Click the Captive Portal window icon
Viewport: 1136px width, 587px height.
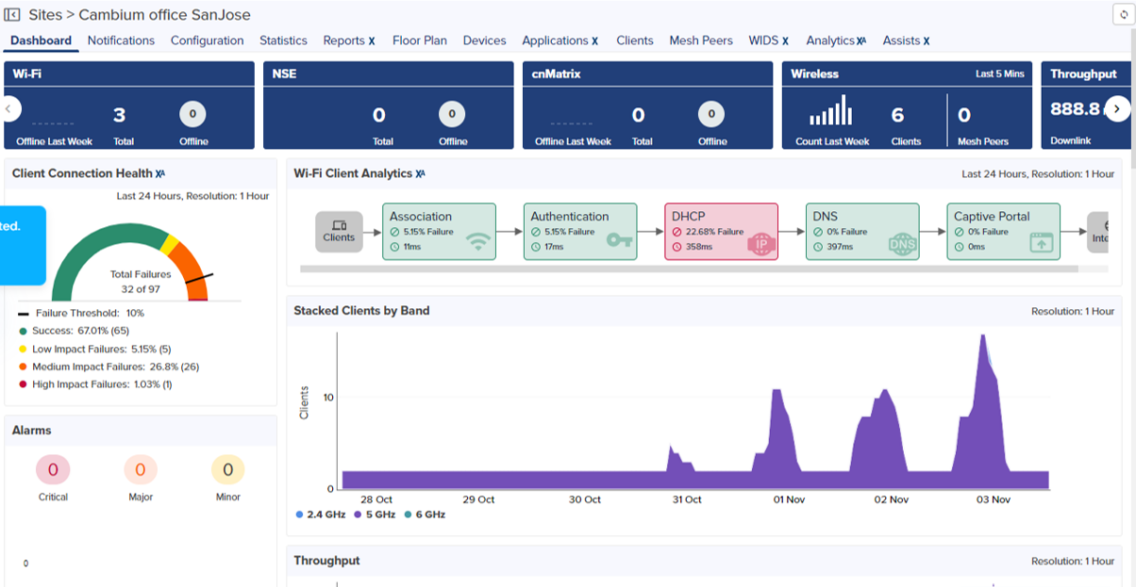coord(1043,242)
